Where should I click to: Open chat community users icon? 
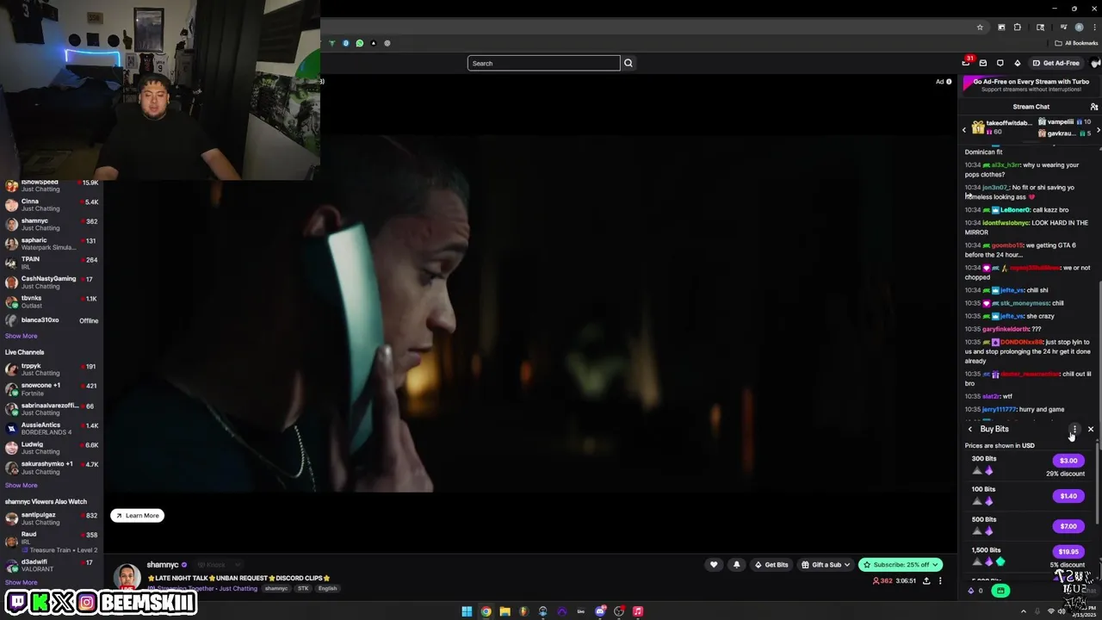coord(1093,107)
